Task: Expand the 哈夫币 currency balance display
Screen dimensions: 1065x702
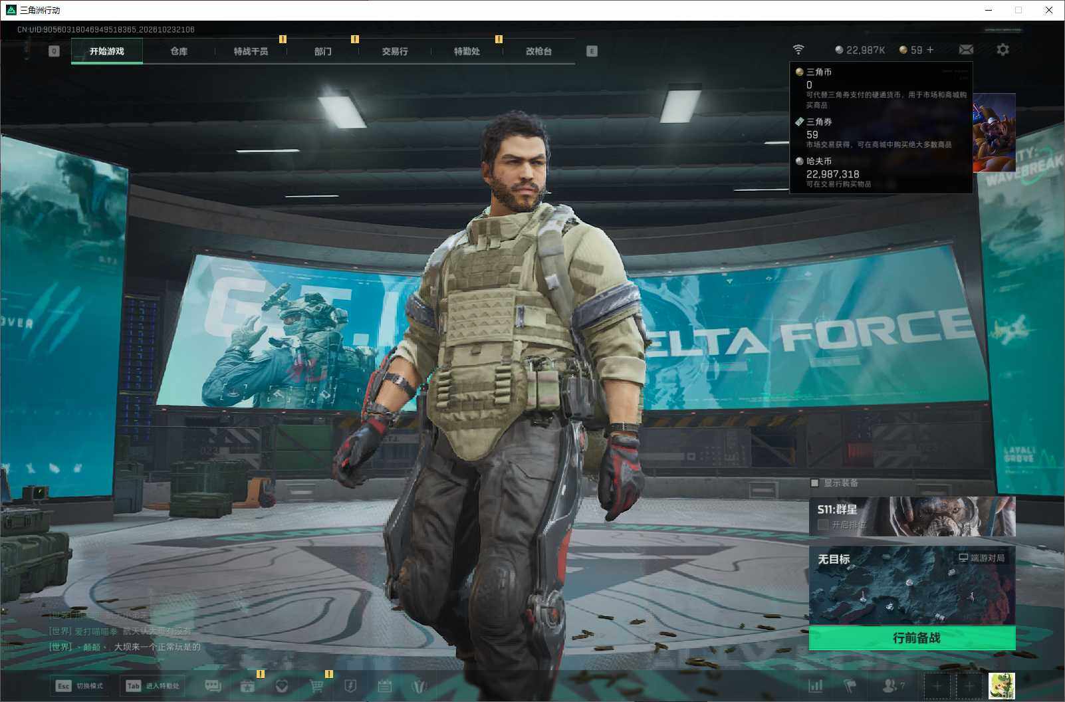Action: (x=860, y=50)
